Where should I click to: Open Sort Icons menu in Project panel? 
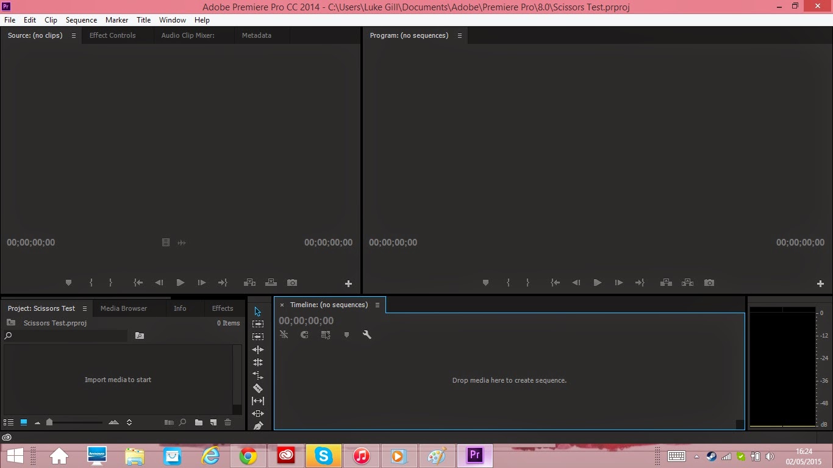click(x=129, y=422)
